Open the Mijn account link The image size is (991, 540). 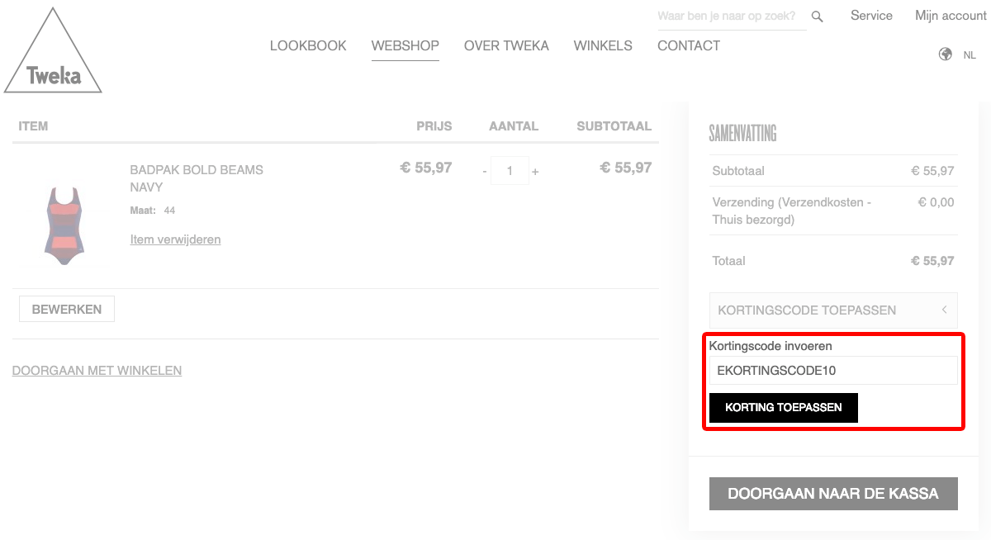tap(951, 16)
